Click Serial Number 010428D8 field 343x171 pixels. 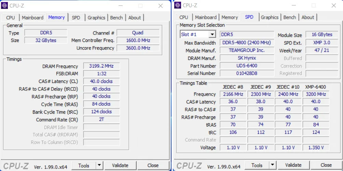[247, 73]
